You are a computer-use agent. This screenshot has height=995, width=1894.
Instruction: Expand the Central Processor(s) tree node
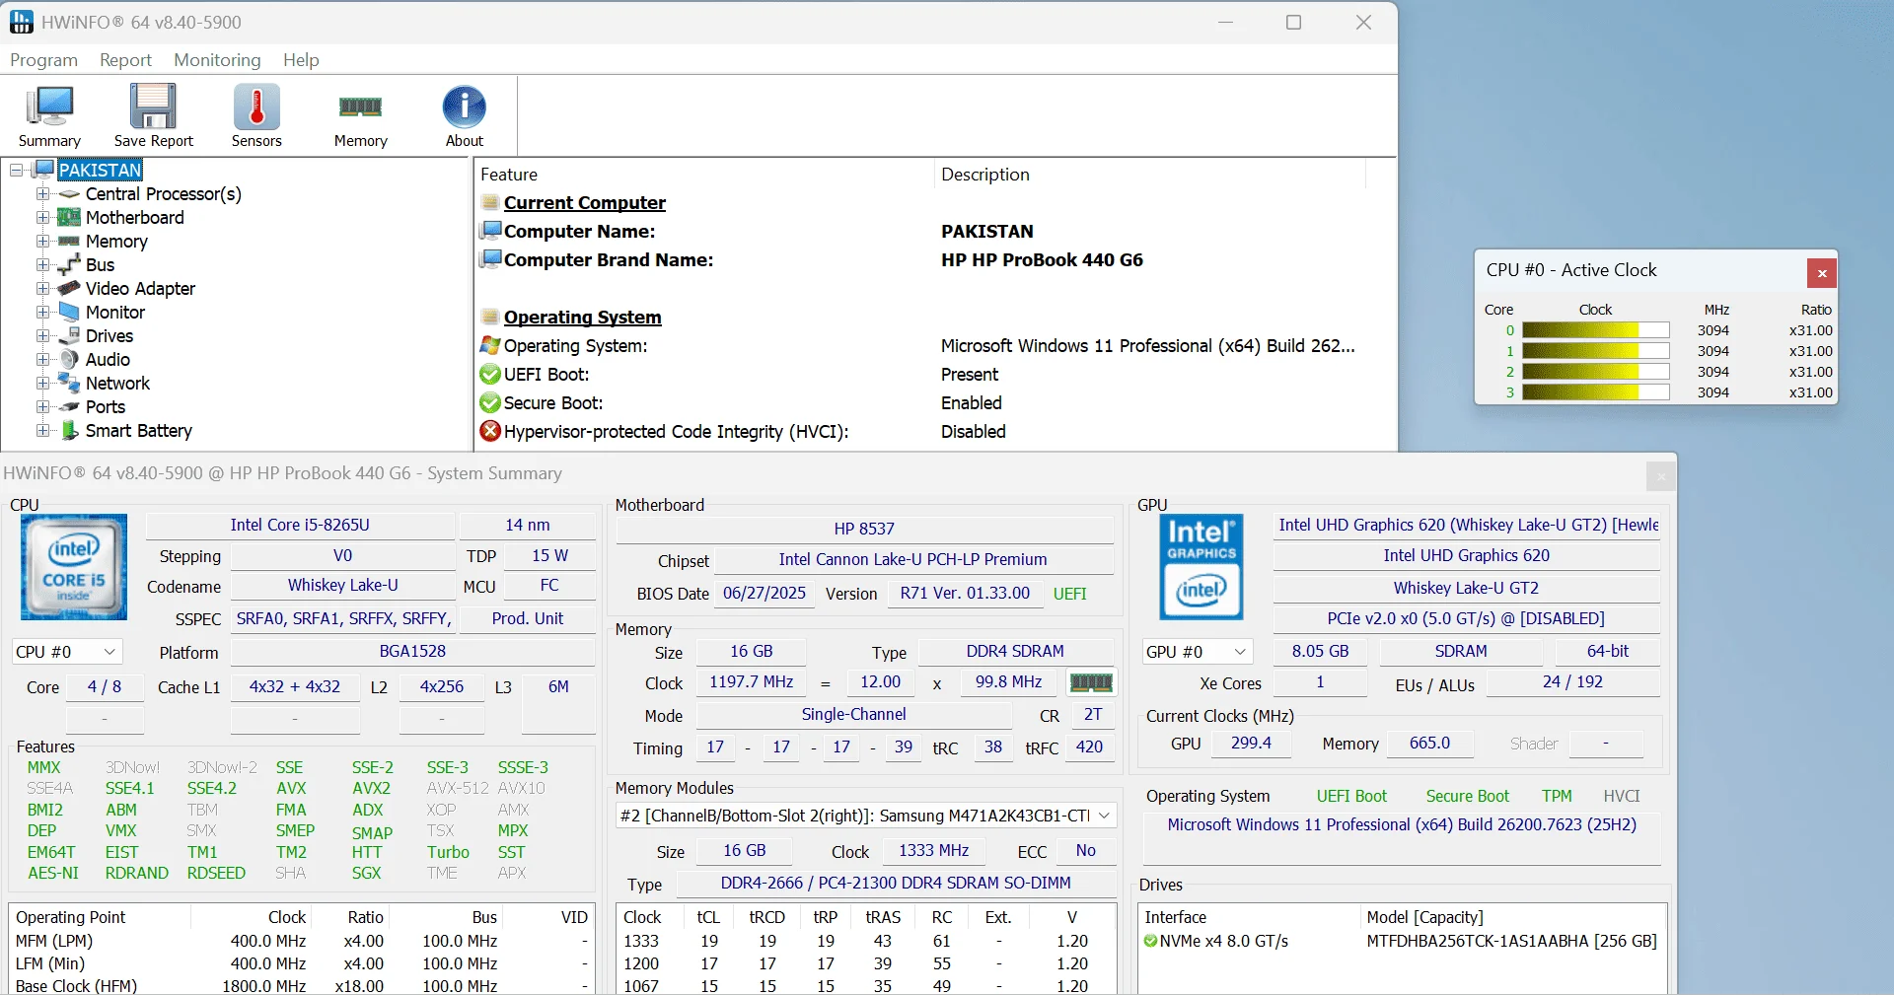pyautogui.click(x=42, y=194)
